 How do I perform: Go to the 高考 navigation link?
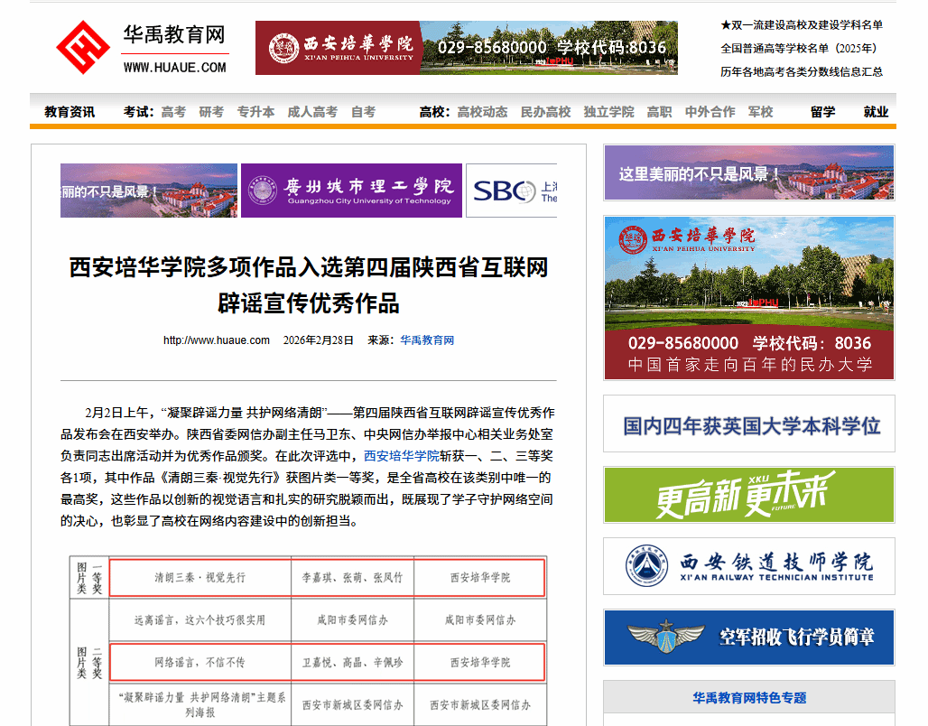click(173, 112)
